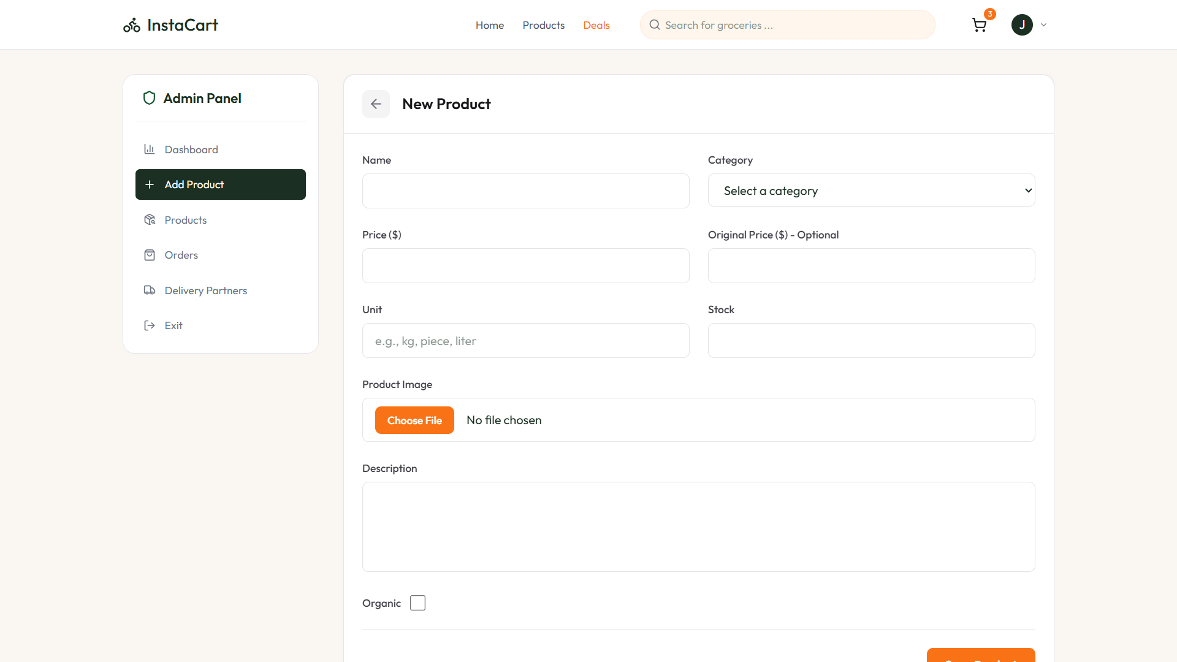This screenshot has width=1177, height=662.
Task: Focus the Unit input field
Action: (x=526, y=340)
